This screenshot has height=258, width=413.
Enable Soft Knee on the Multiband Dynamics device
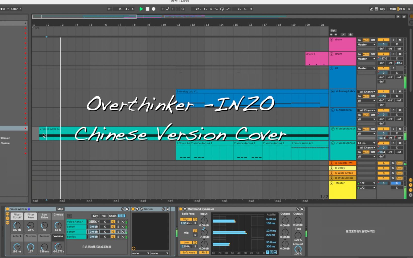(188, 252)
